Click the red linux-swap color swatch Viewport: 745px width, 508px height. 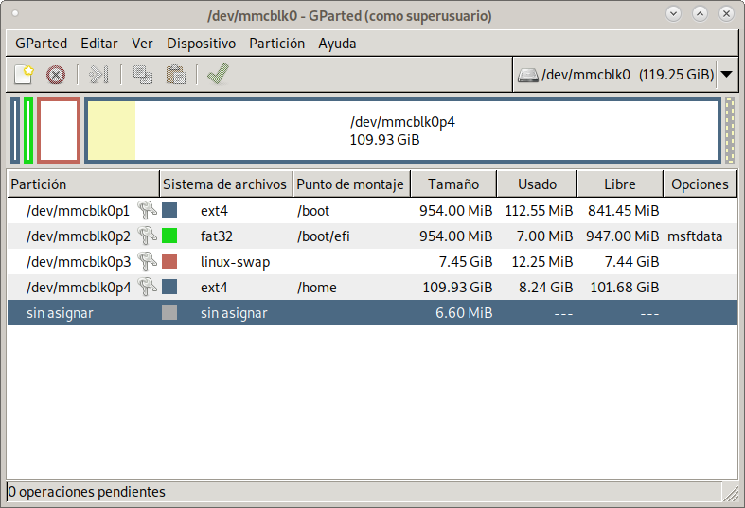click(x=169, y=262)
